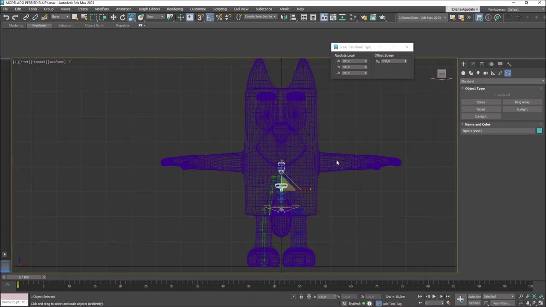The height and width of the screenshot is (307, 546).
Task: Click the Ring Array button
Action: click(522, 102)
